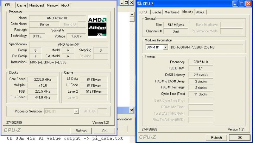This screenshot has width=253, height=143.
Task: Click the RAS# to CAS# Delay 3 clocks value
Action: pyautogui.click(x=201, y=81)
